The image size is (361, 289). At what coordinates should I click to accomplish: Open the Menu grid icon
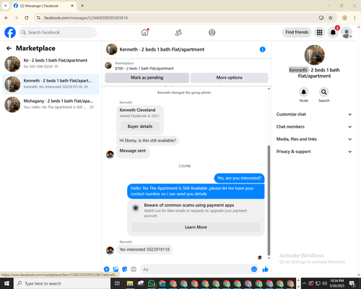[319, 33]
